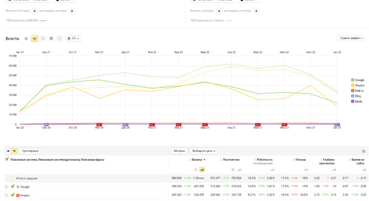This screenshot has width=369, height=201.
Task: Show Визиты column as bar values
Action: (x=202, y=170)
